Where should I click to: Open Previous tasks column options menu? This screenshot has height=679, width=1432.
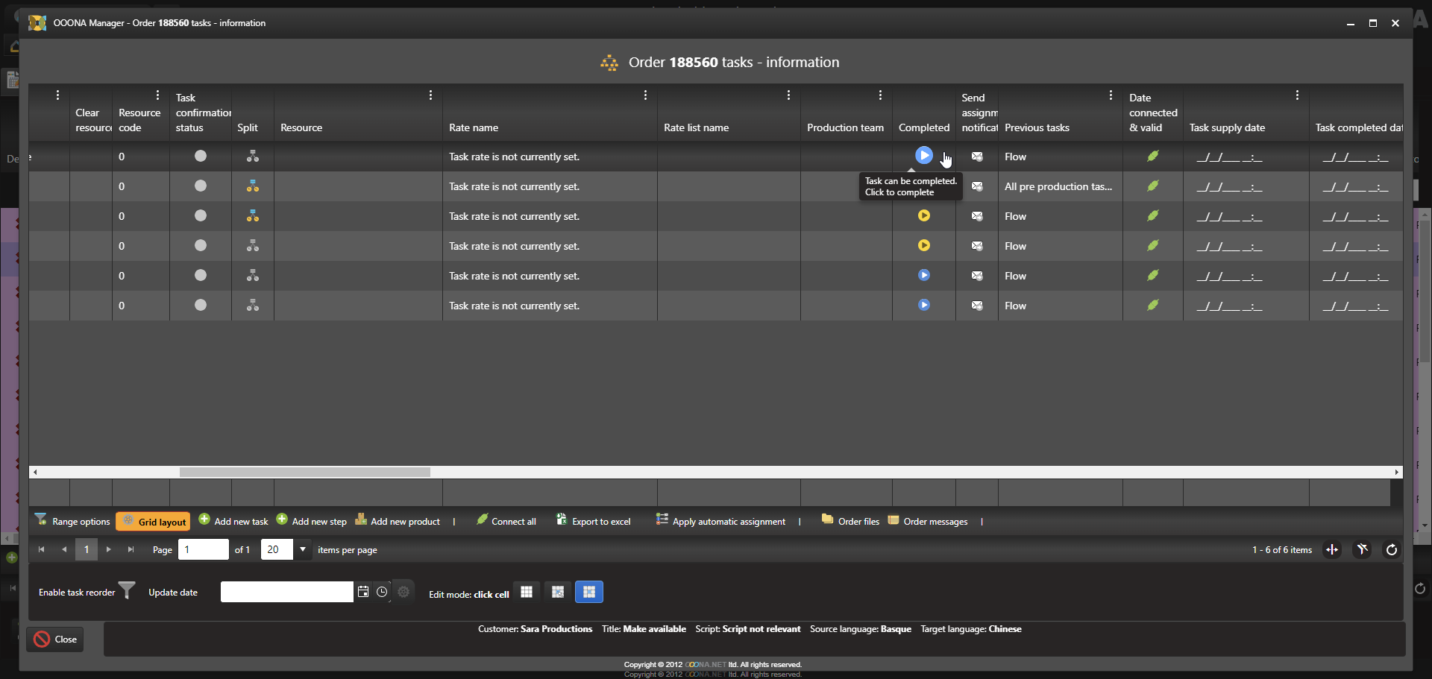click(x=1111, y=95)
